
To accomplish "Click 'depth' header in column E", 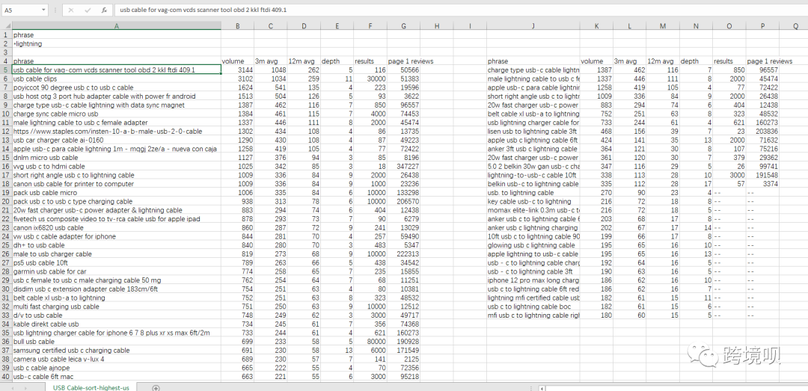I will (x=337, y=61).
